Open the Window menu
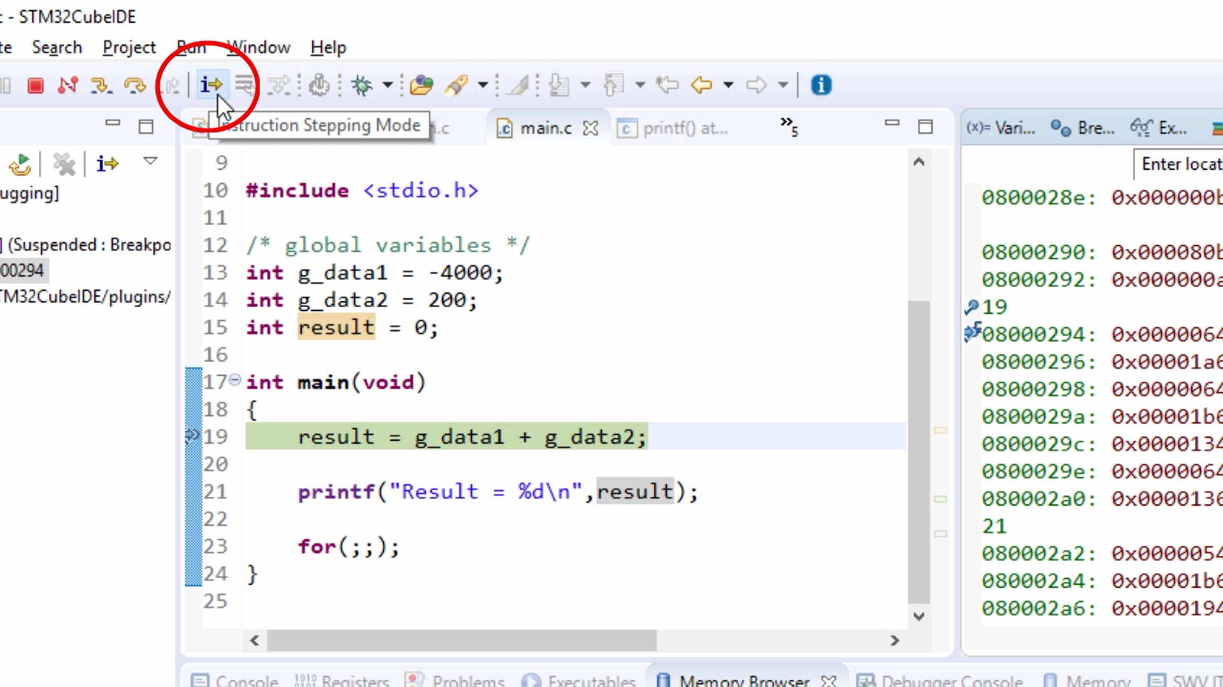 click(x=259, y=48)
